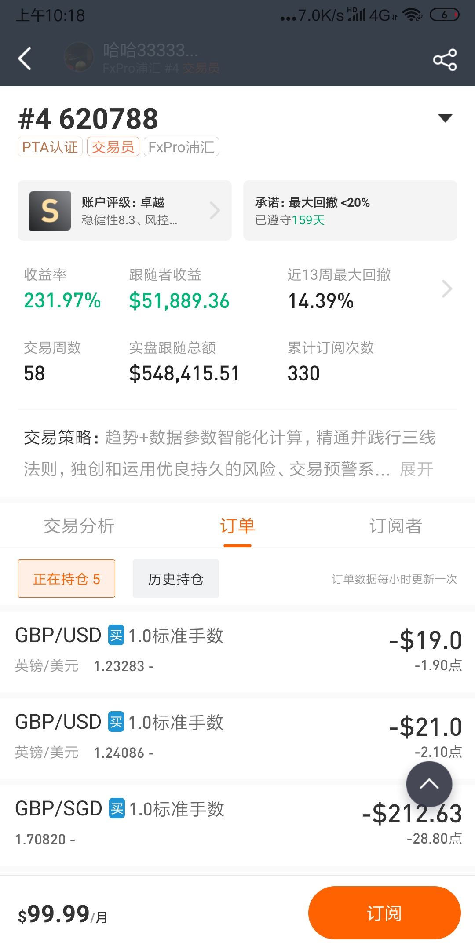
Task: Open the 交易分析 tab
Action: (x=79, y=526)
